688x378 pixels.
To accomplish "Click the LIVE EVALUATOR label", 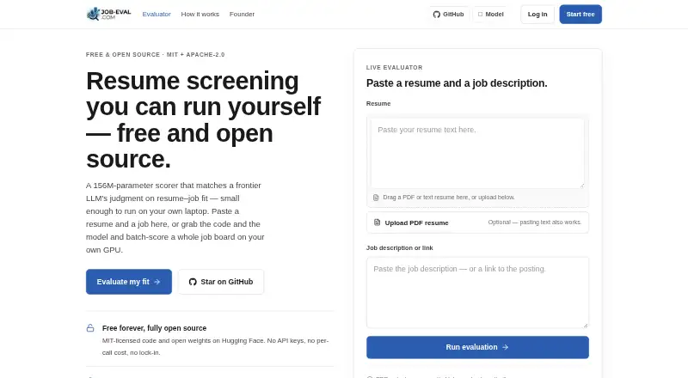I will point(395,68).
